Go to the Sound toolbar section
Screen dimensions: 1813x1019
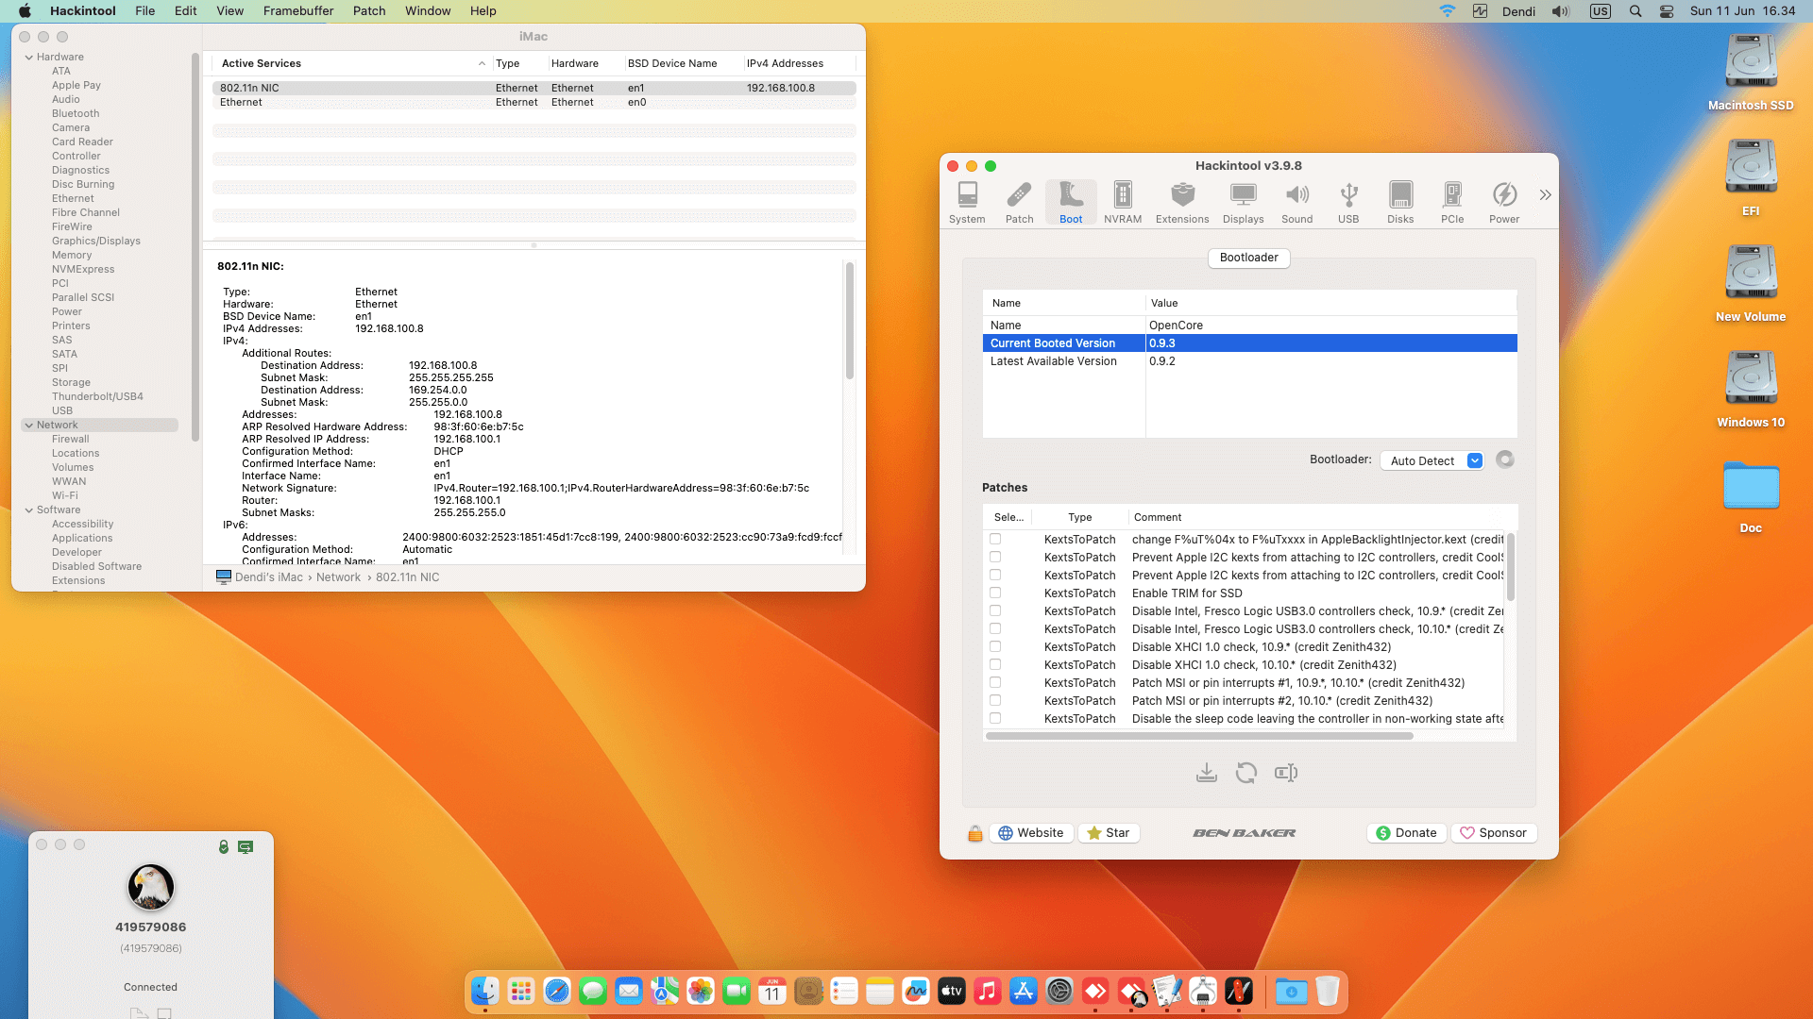pyautogui.click(x=1296, y=202)
